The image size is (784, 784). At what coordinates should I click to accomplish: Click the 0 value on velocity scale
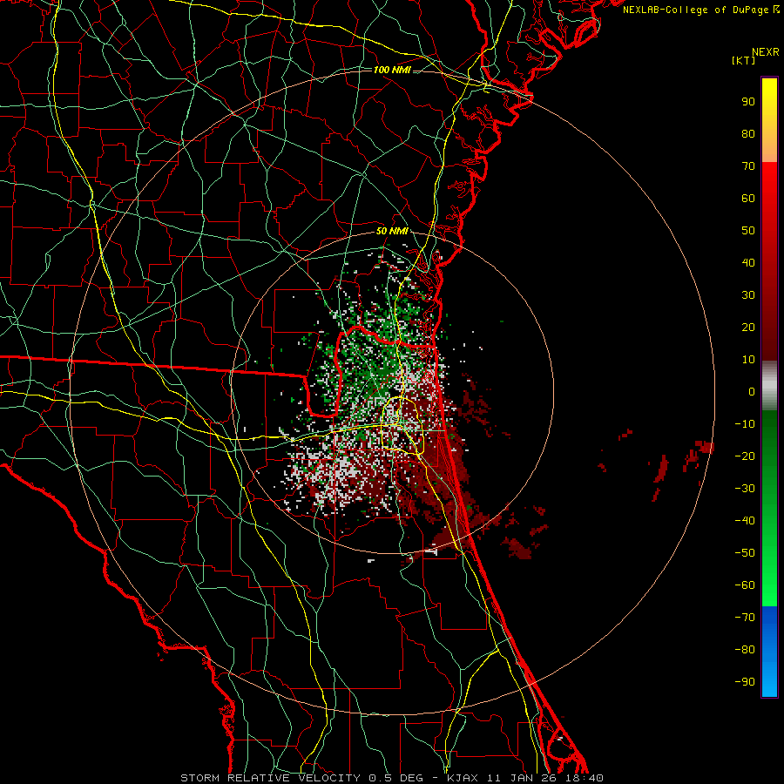point(752,391)
